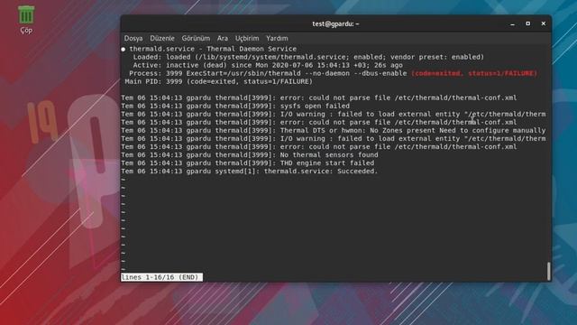Click the 'No thermal sensors found' line
The image size is (577, 325).
pyautogui.click(x=250, y=154)
